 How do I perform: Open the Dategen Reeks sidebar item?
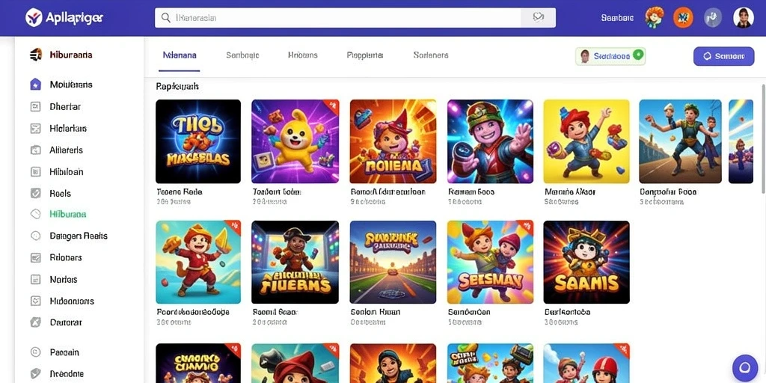pos(78,236)
